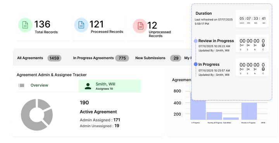Screen dimensions: 279x143
Task: Click the 775 count badge
Action: (122, 58)
